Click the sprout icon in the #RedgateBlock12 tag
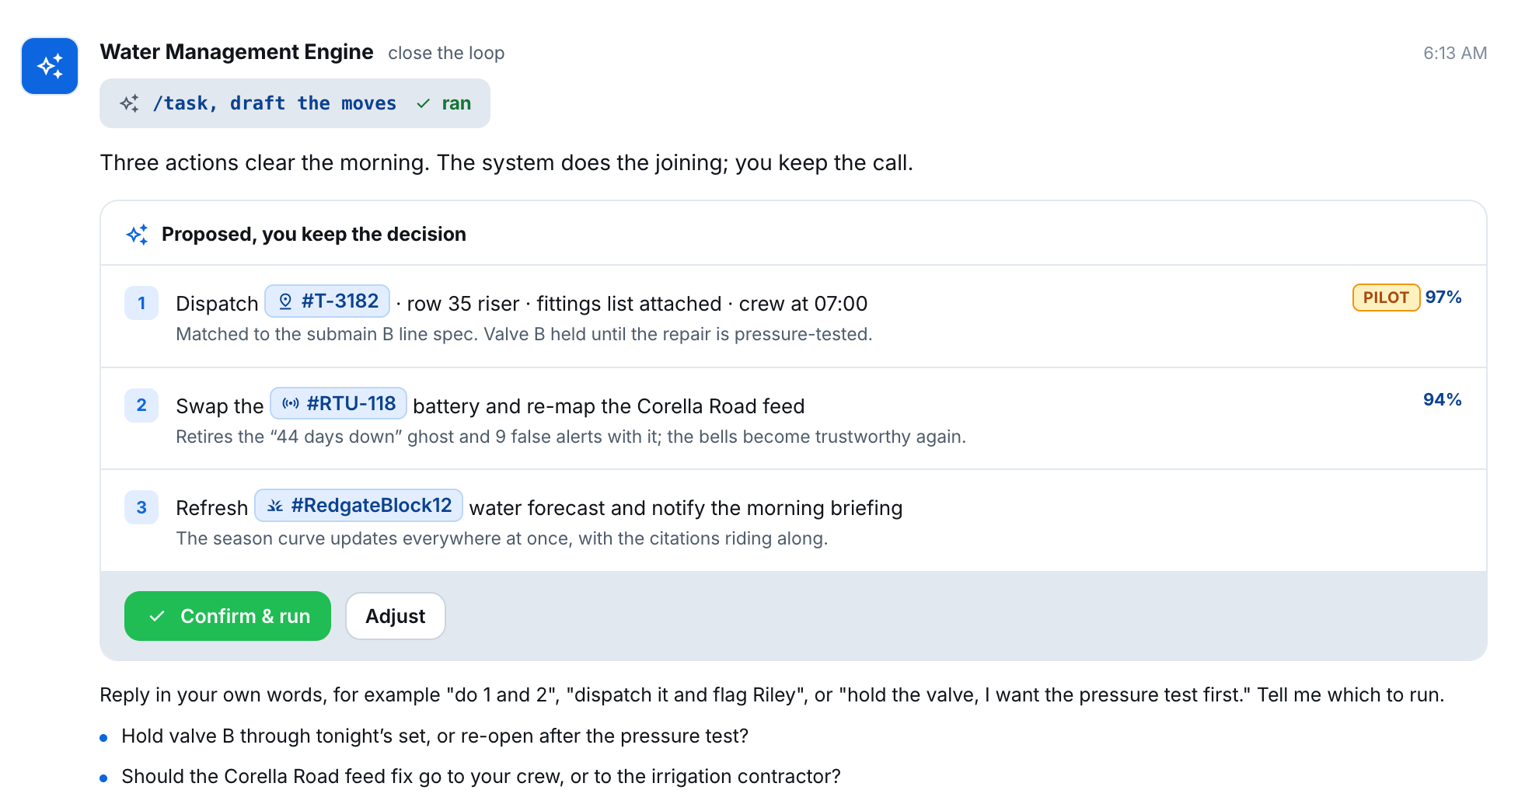Viewport: 1525px width, 811px height. pos(275,506)
